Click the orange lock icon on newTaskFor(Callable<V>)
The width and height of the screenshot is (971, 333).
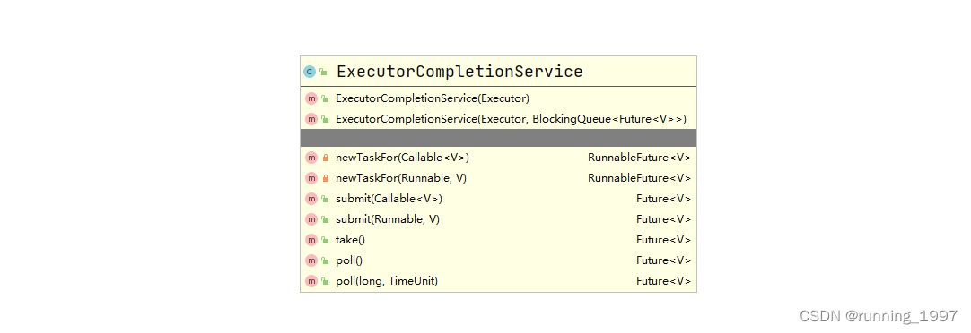point(325,158)
